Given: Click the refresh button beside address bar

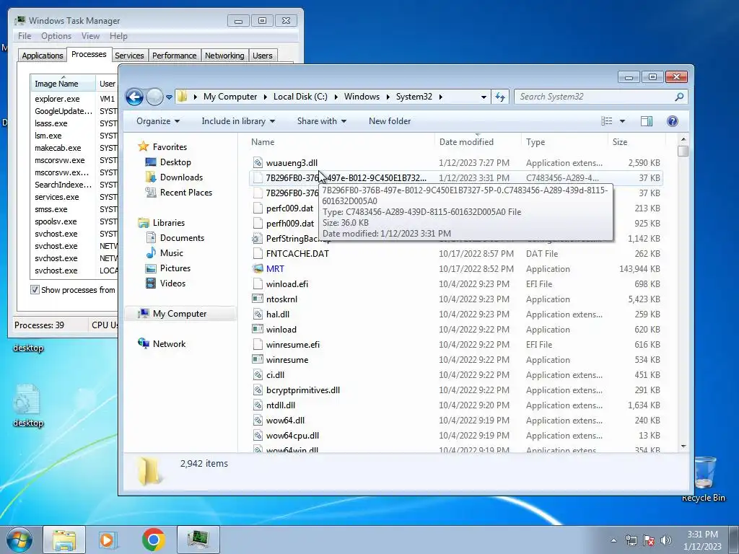Looking at the screenshot, I should point(500,97).
